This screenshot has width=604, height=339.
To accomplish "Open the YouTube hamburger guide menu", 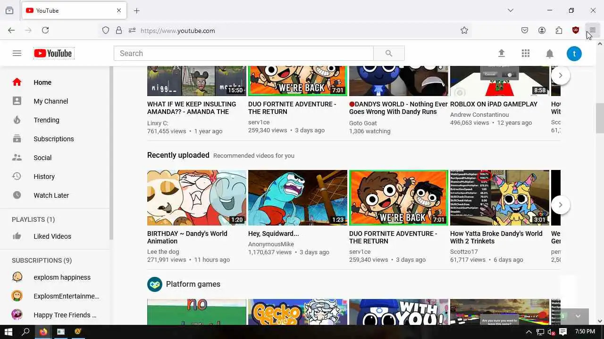I will (17, 53).
